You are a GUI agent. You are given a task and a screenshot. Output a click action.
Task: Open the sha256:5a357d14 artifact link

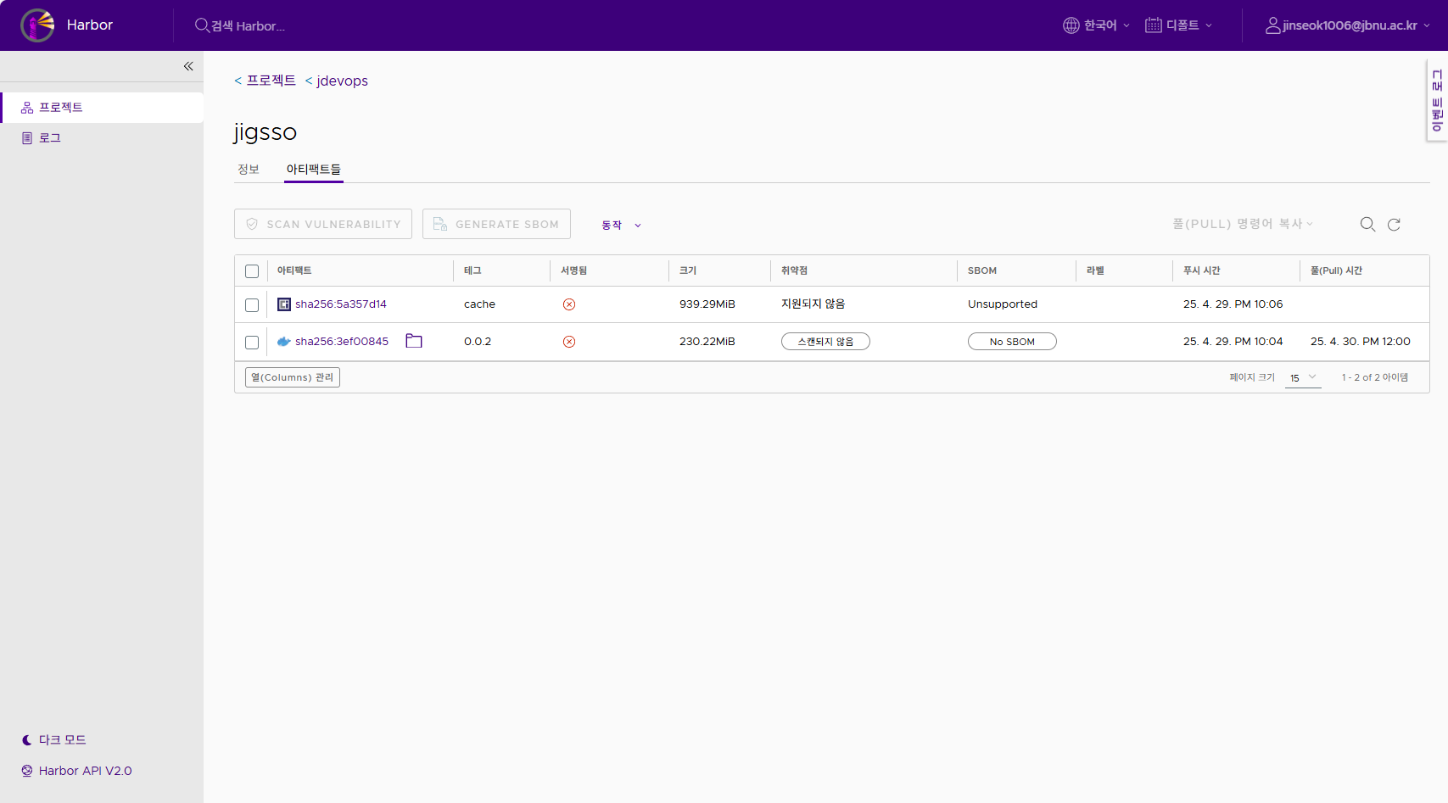(340, 304)
